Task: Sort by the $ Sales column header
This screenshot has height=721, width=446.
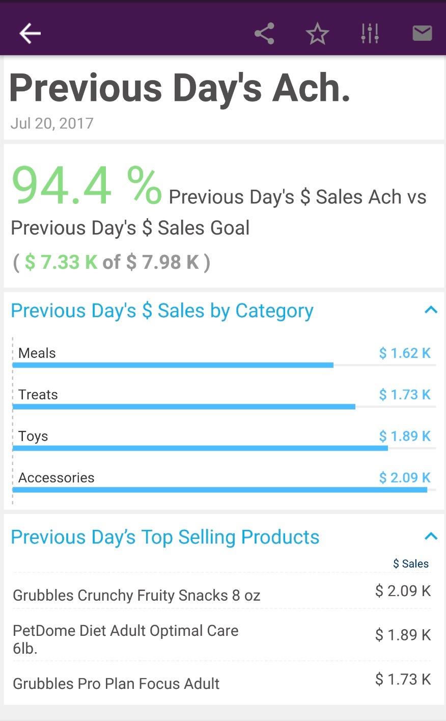Action: pyautogui.click(x=410, y=563)
